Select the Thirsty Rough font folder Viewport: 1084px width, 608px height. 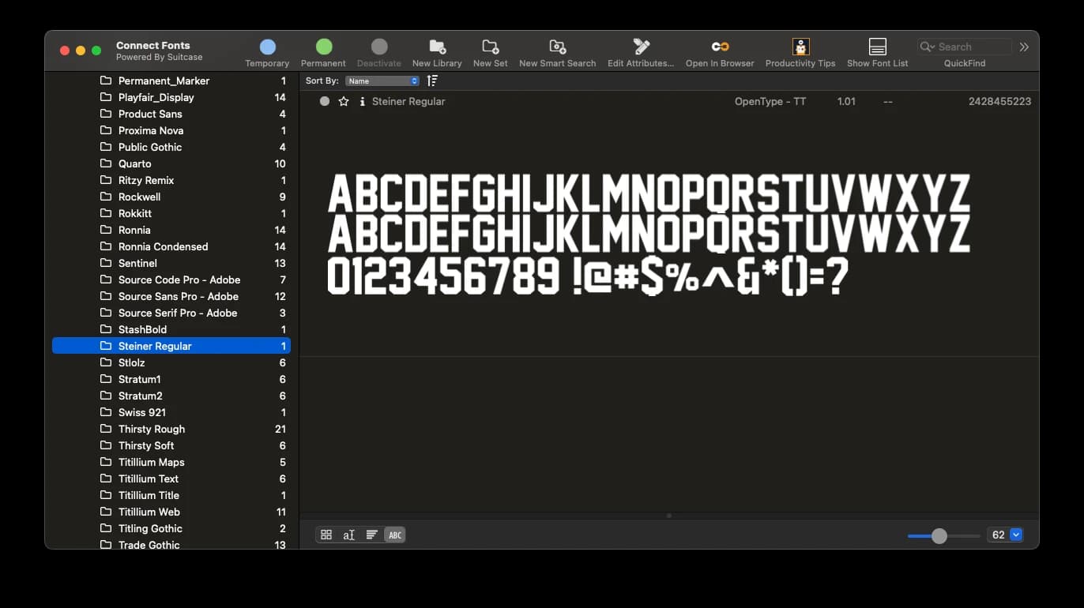152,430
